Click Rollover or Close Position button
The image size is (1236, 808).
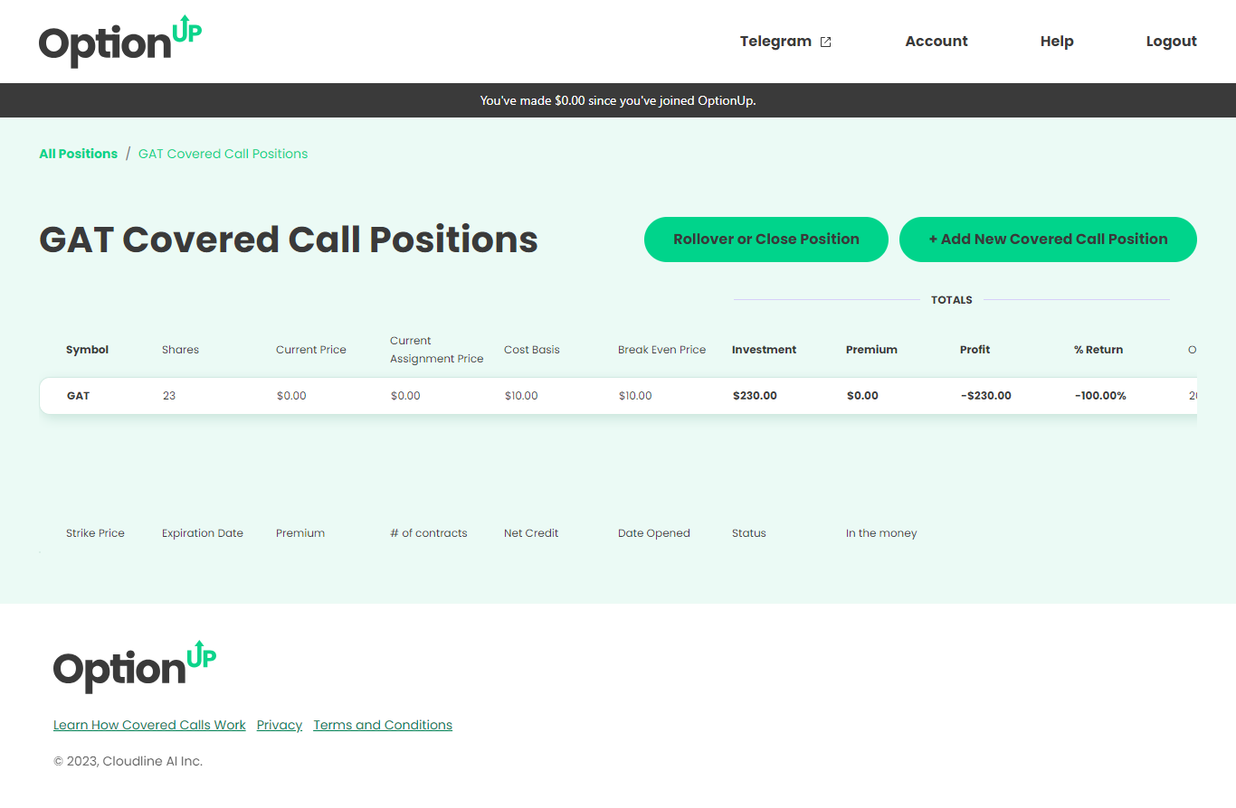click(x=766, y=240)
